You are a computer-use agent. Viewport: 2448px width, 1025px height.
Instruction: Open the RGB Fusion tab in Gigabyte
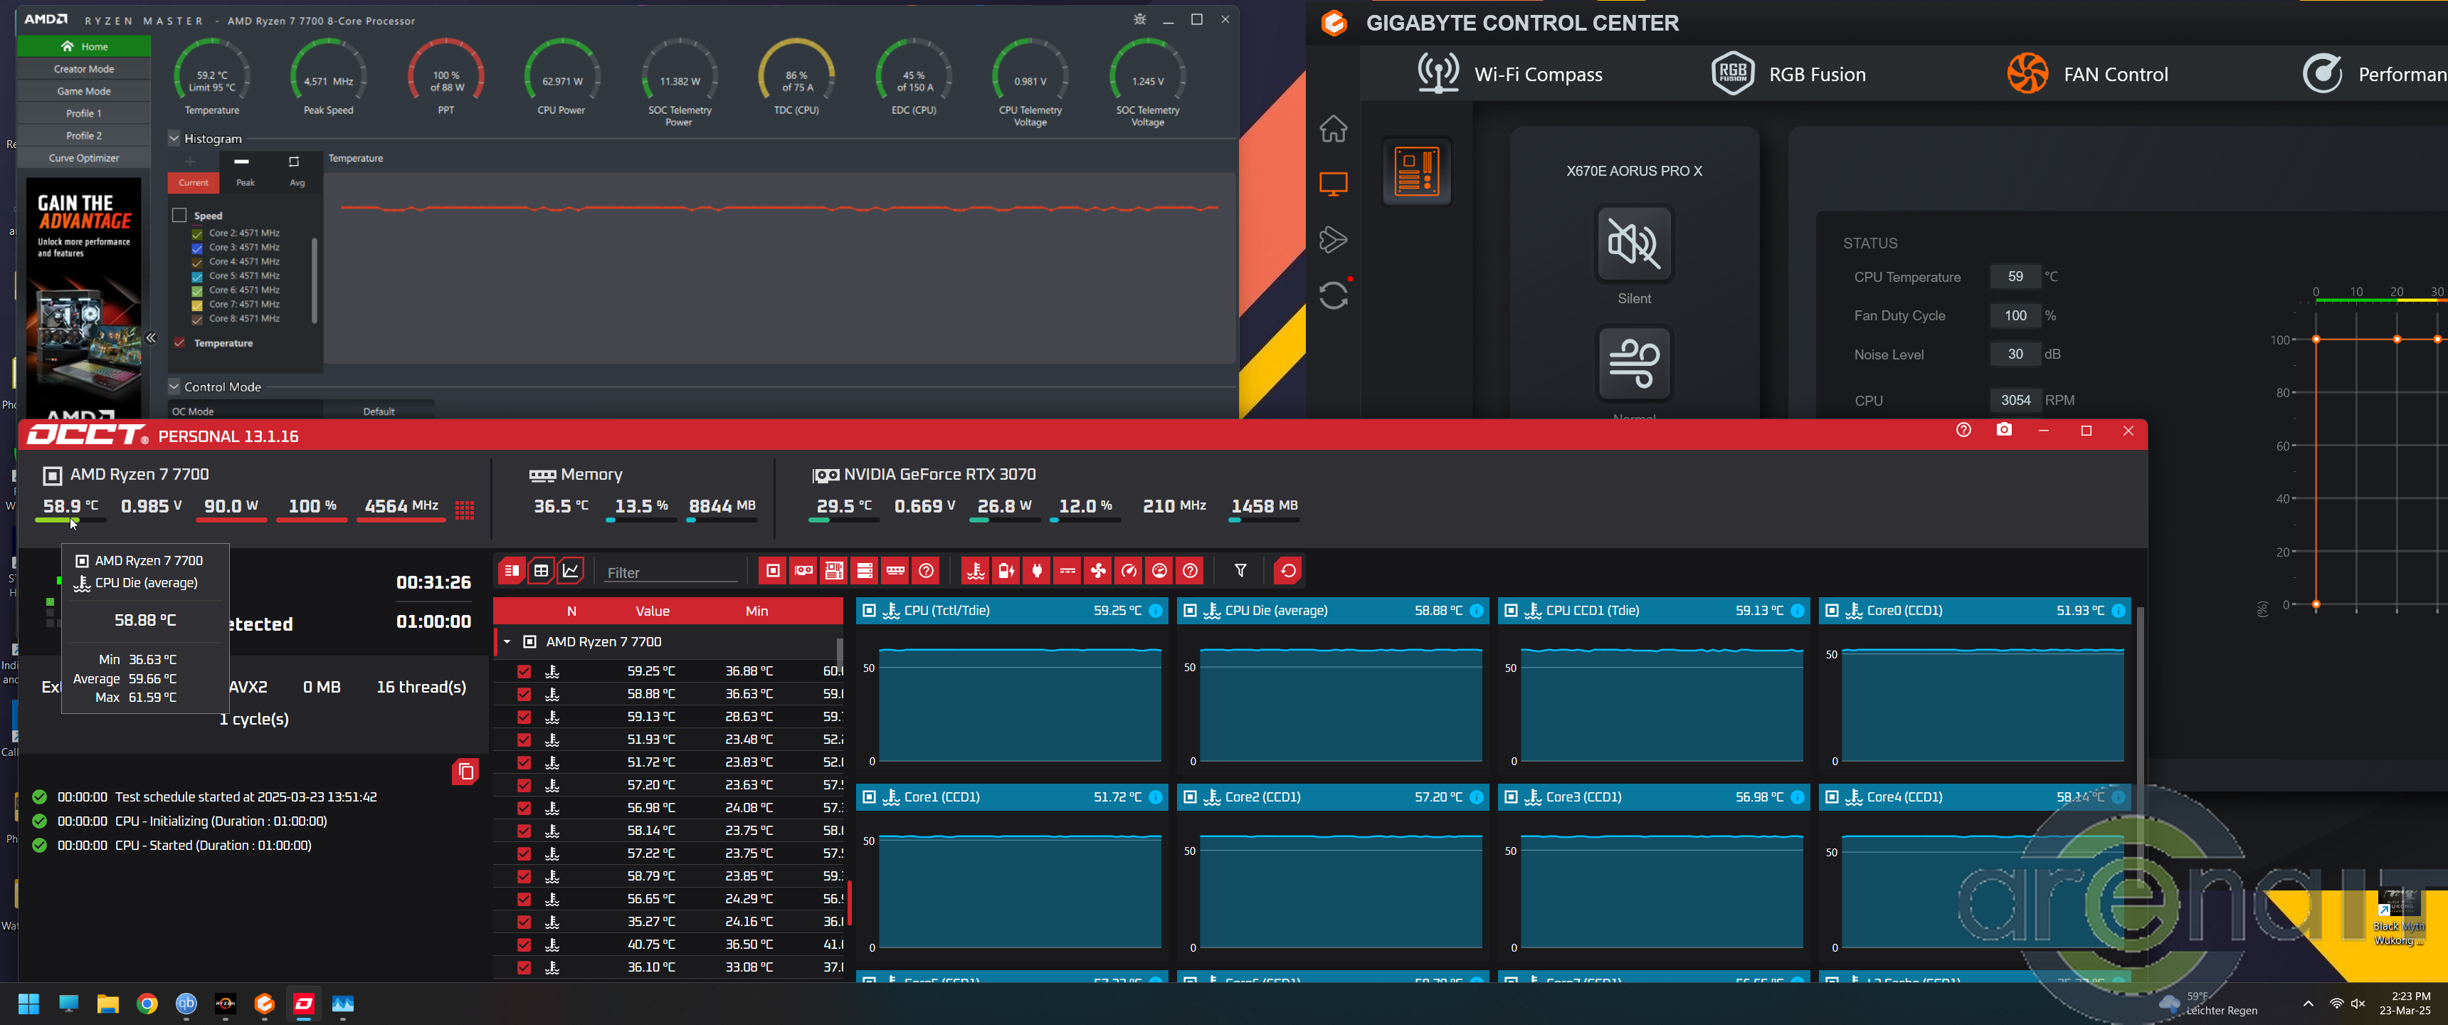[x=1788, y=74]
